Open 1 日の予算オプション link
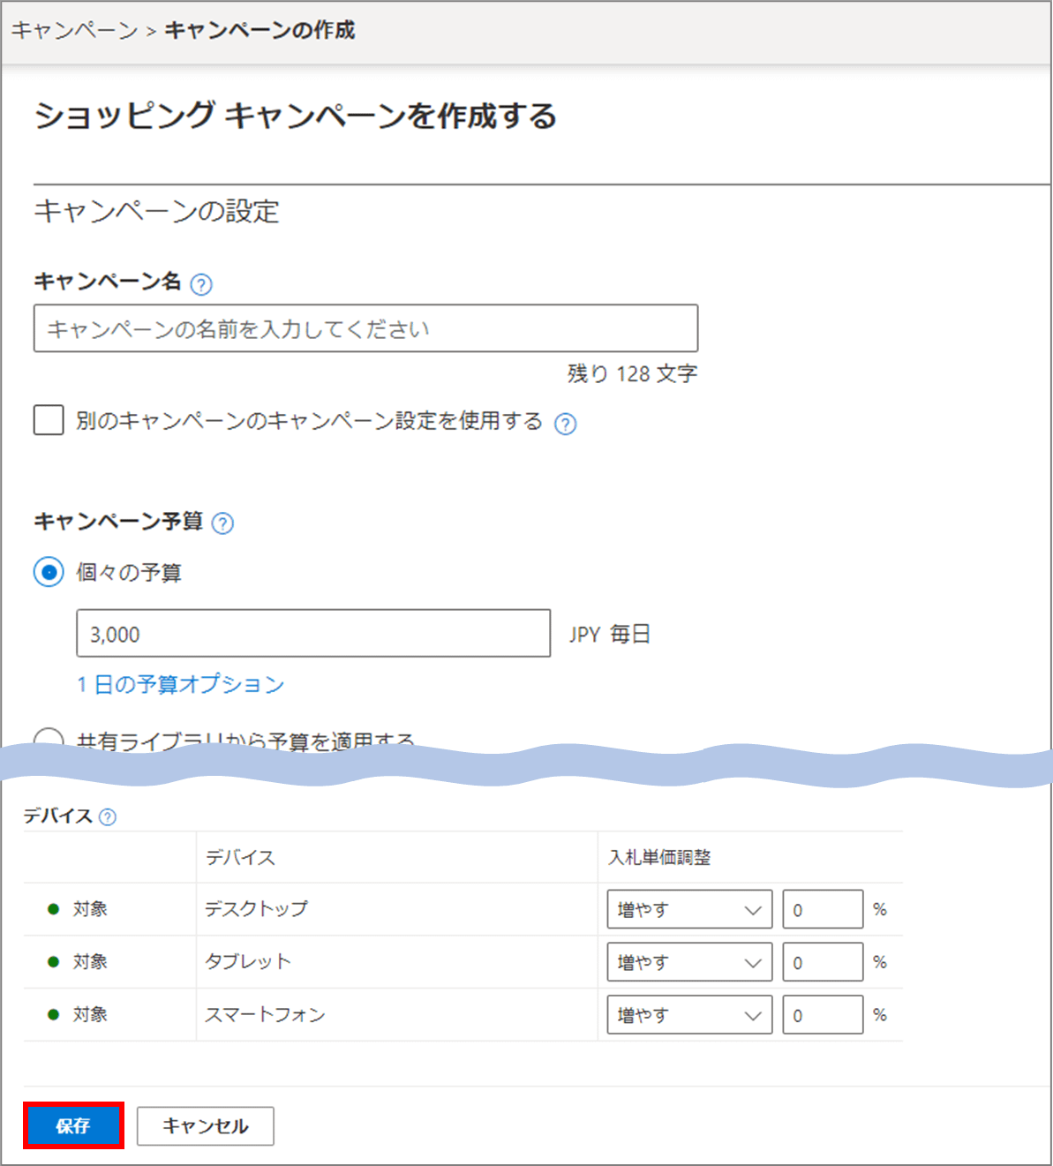 click(x=180, y=685)
